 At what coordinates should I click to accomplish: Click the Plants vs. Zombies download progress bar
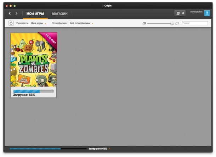tap(34, 91)
